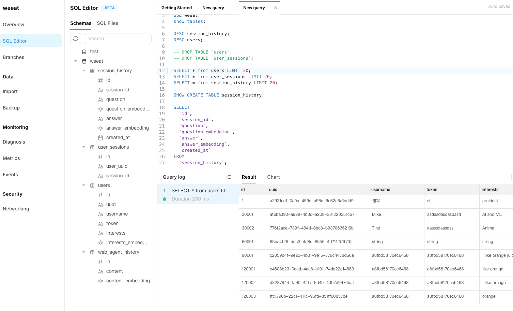This screenshot has width=513, height=311.
Task: Select the SELECT users query log entry
Action: pos(198,195)
